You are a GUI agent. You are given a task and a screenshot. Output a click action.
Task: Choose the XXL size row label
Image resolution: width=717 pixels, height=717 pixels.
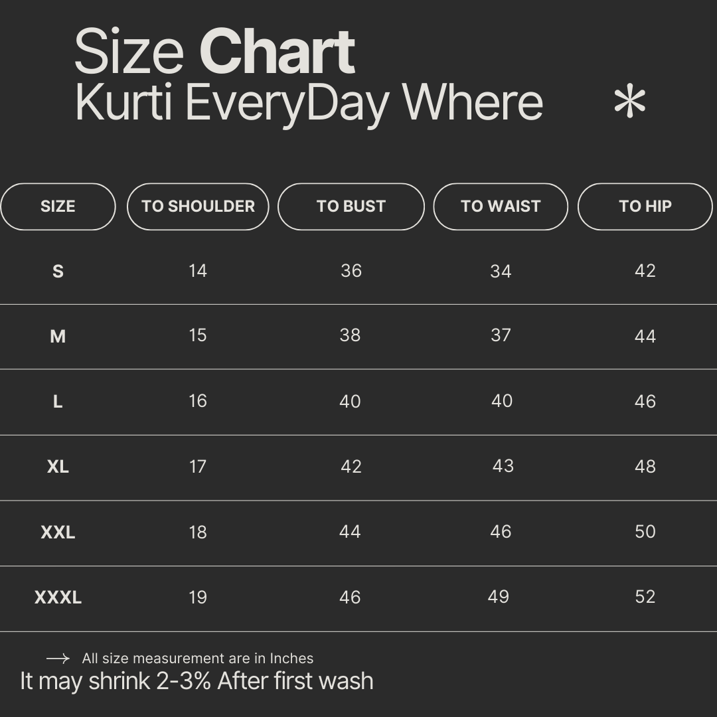coord(58,532)
